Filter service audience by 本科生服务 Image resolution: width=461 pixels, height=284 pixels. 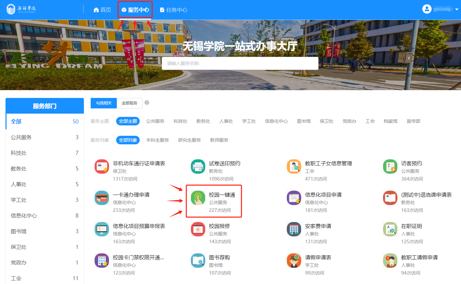click(157, 140)
